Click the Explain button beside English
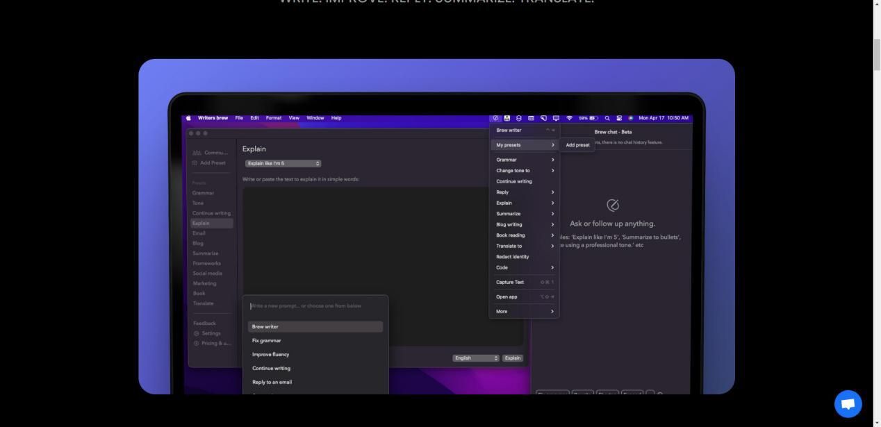 click(x=513, y=358)
